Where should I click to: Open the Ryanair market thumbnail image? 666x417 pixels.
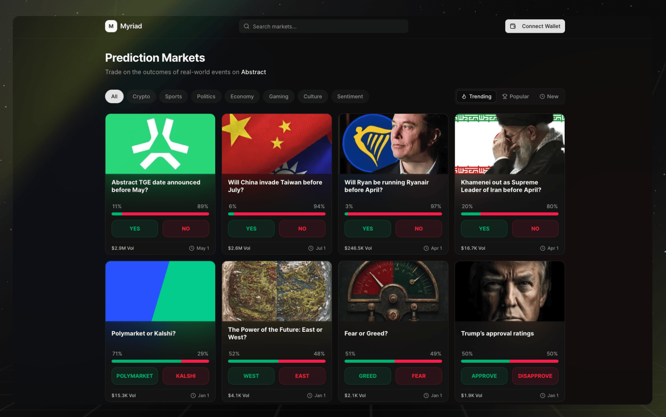point(393,144)
